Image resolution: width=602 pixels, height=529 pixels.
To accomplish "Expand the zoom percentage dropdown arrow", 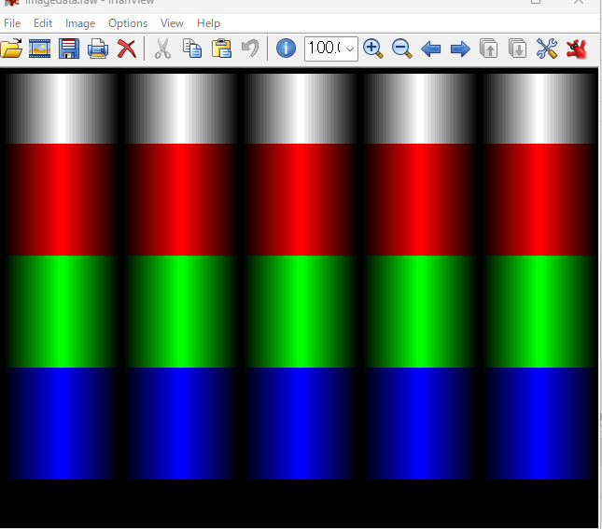I will pyautogui.click(x=350, y=49).
